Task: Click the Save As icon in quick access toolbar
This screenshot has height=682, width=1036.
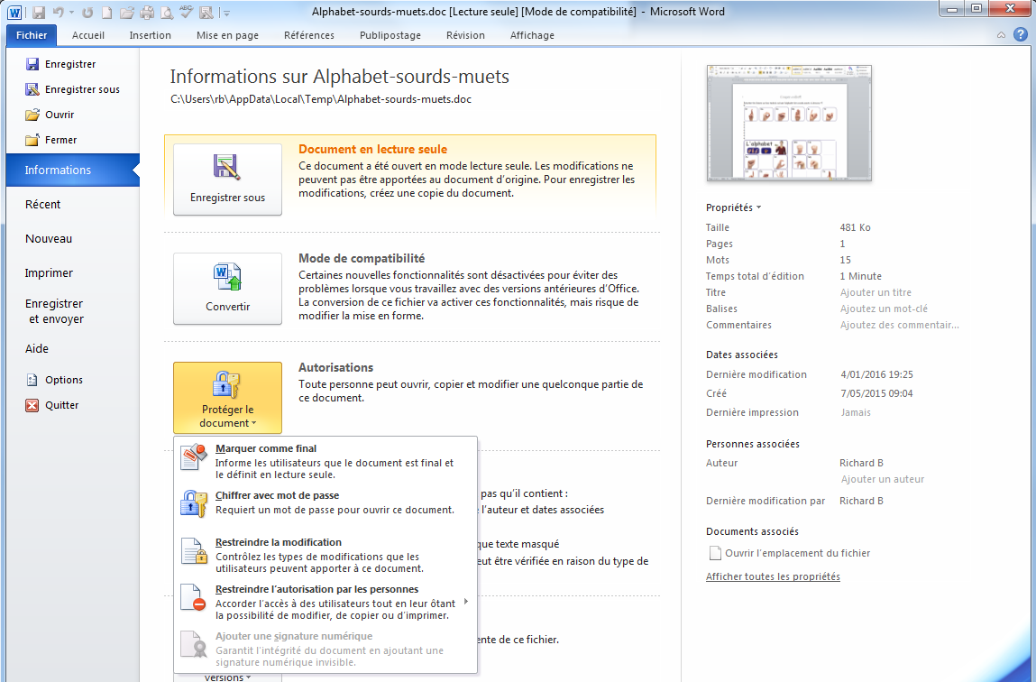Action: 206,12
